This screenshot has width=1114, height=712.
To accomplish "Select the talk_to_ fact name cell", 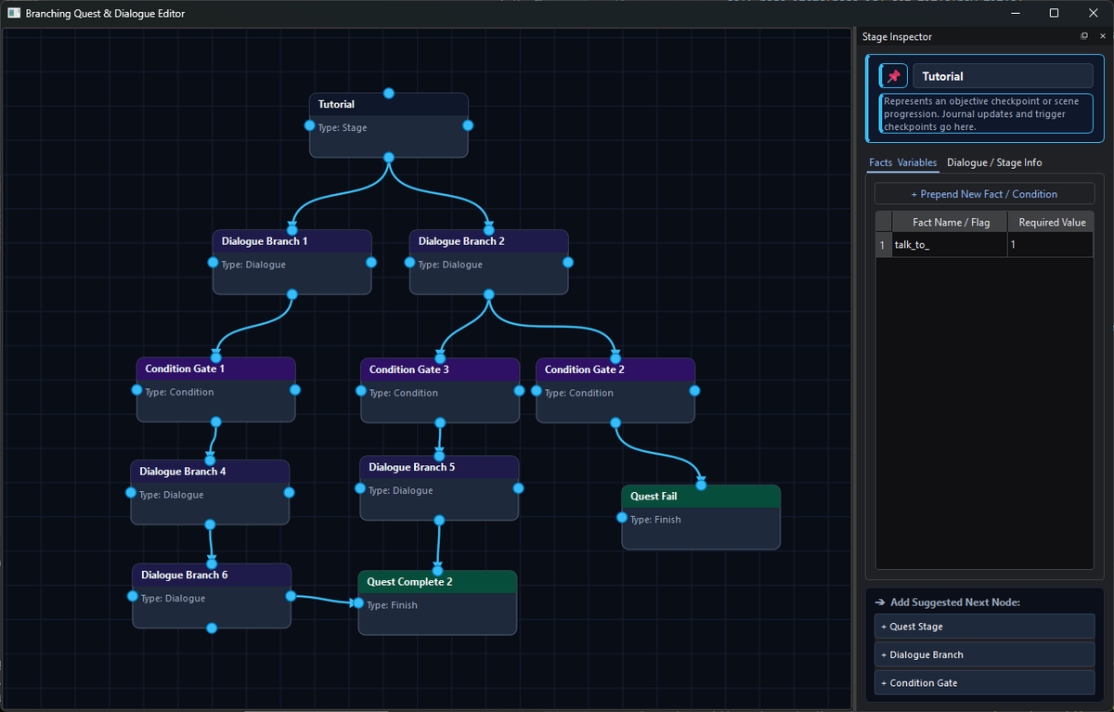I will pyautogui.click(x=951, y=244).
